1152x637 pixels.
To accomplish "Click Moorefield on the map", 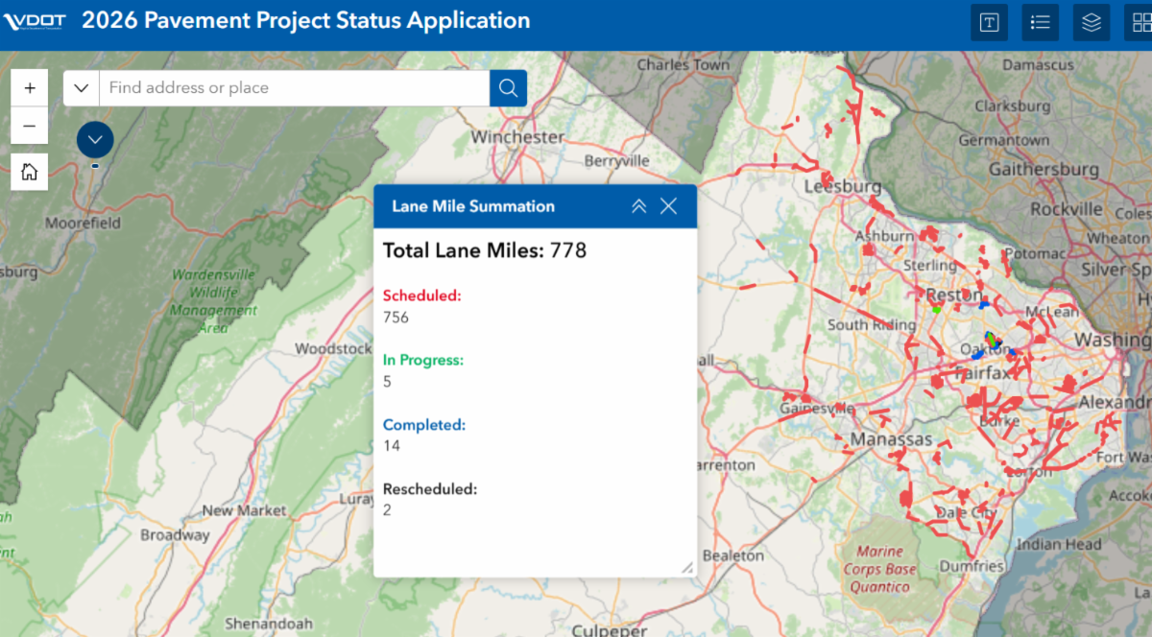I will 84,223.
